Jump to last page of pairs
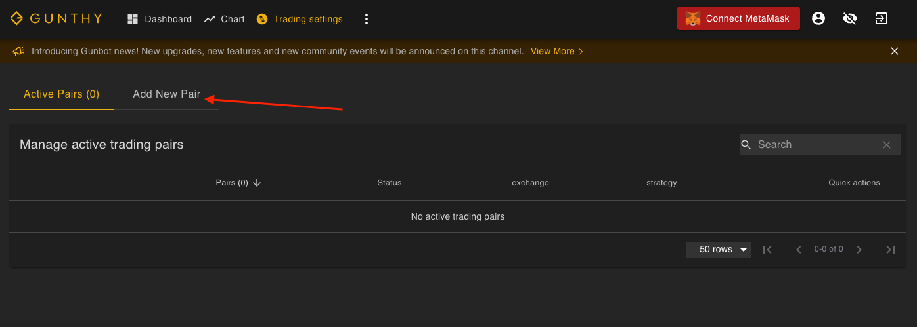The height and width of the screenshot is (327, 917). (x=891, y=249)
